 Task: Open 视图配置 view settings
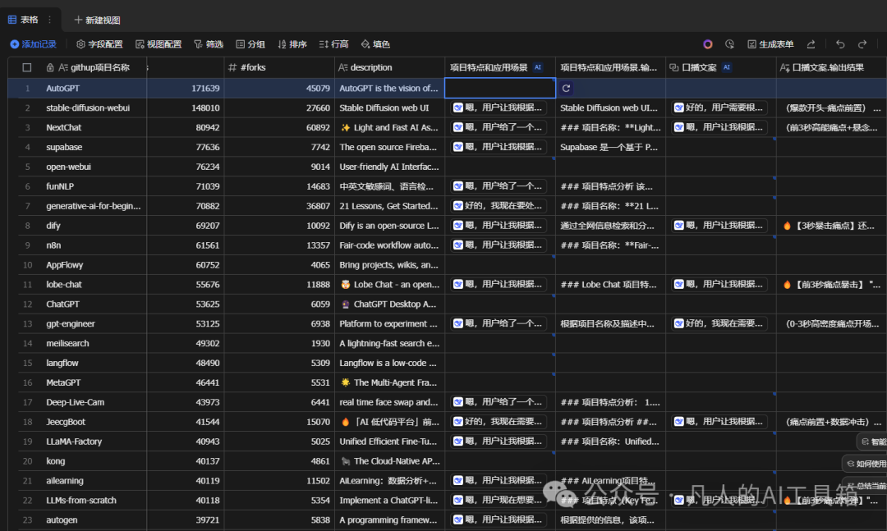coord(159,44)
